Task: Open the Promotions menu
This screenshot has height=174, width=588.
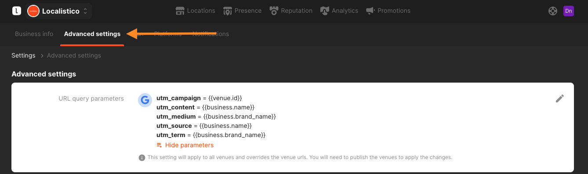Action: pos(388,11)
